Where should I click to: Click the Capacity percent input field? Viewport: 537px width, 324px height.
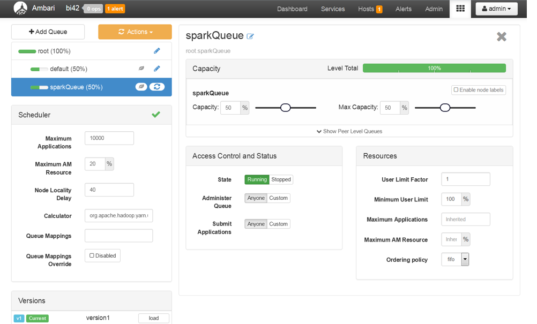pyautogui.click(x=230, y=108)
